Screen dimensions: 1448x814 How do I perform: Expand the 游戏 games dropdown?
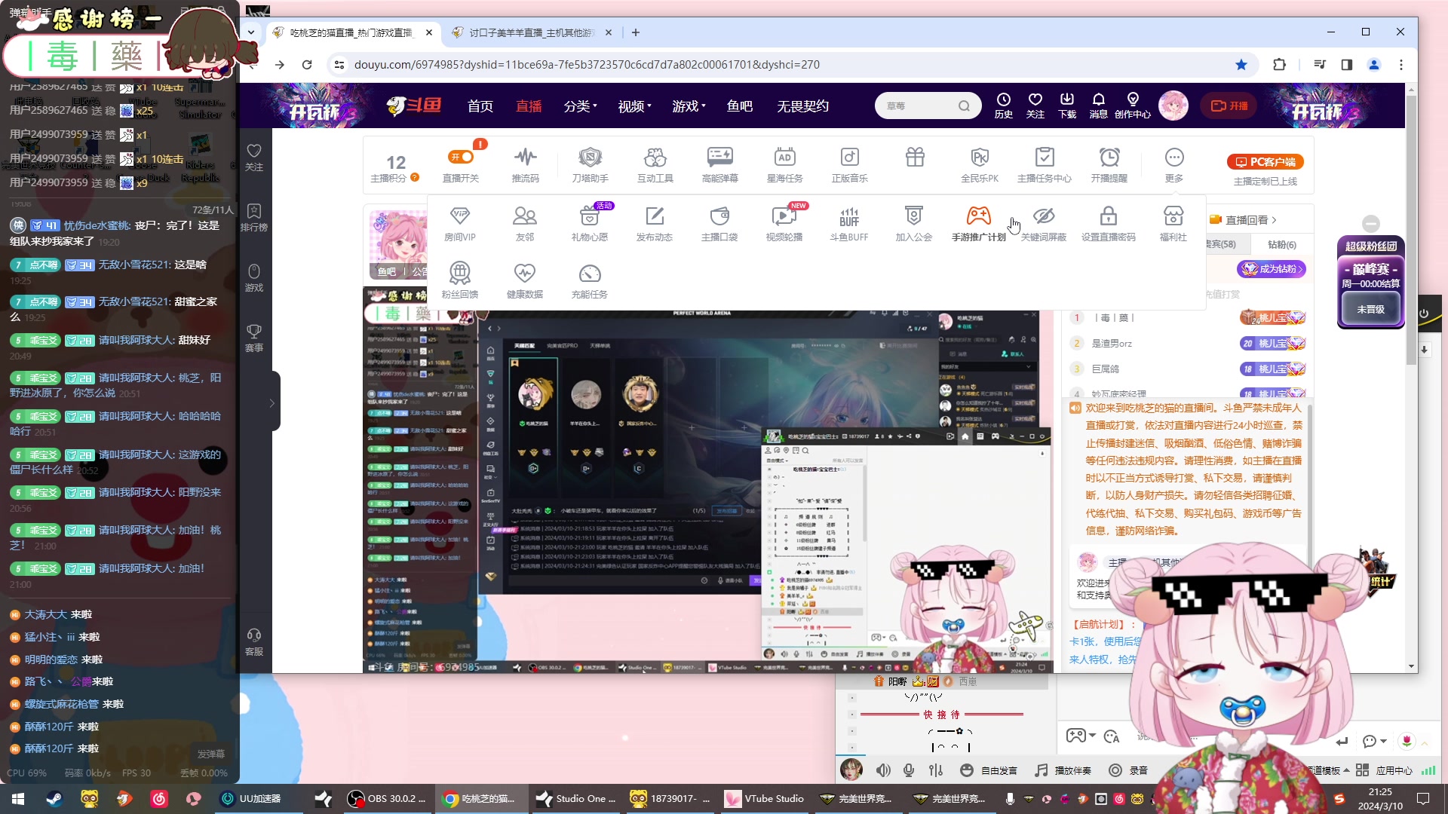[689, 106]
